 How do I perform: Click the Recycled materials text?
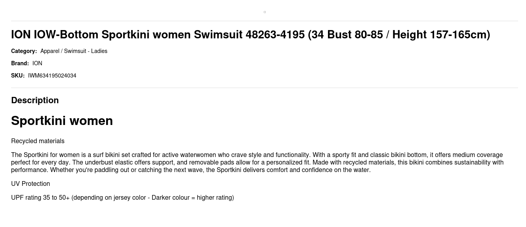pos(38,141)
